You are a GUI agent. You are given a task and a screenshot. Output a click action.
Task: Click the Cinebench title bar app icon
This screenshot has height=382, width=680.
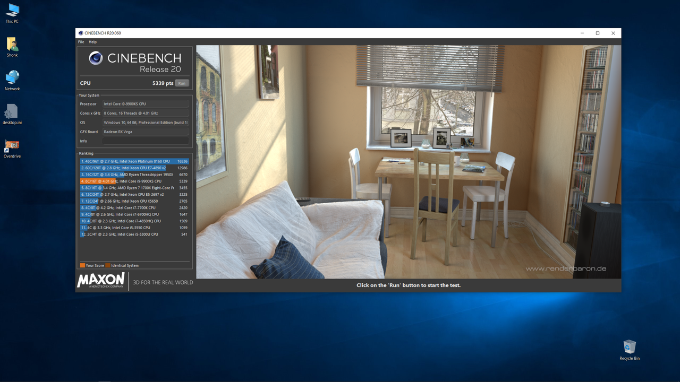click(x=81, y=33)
